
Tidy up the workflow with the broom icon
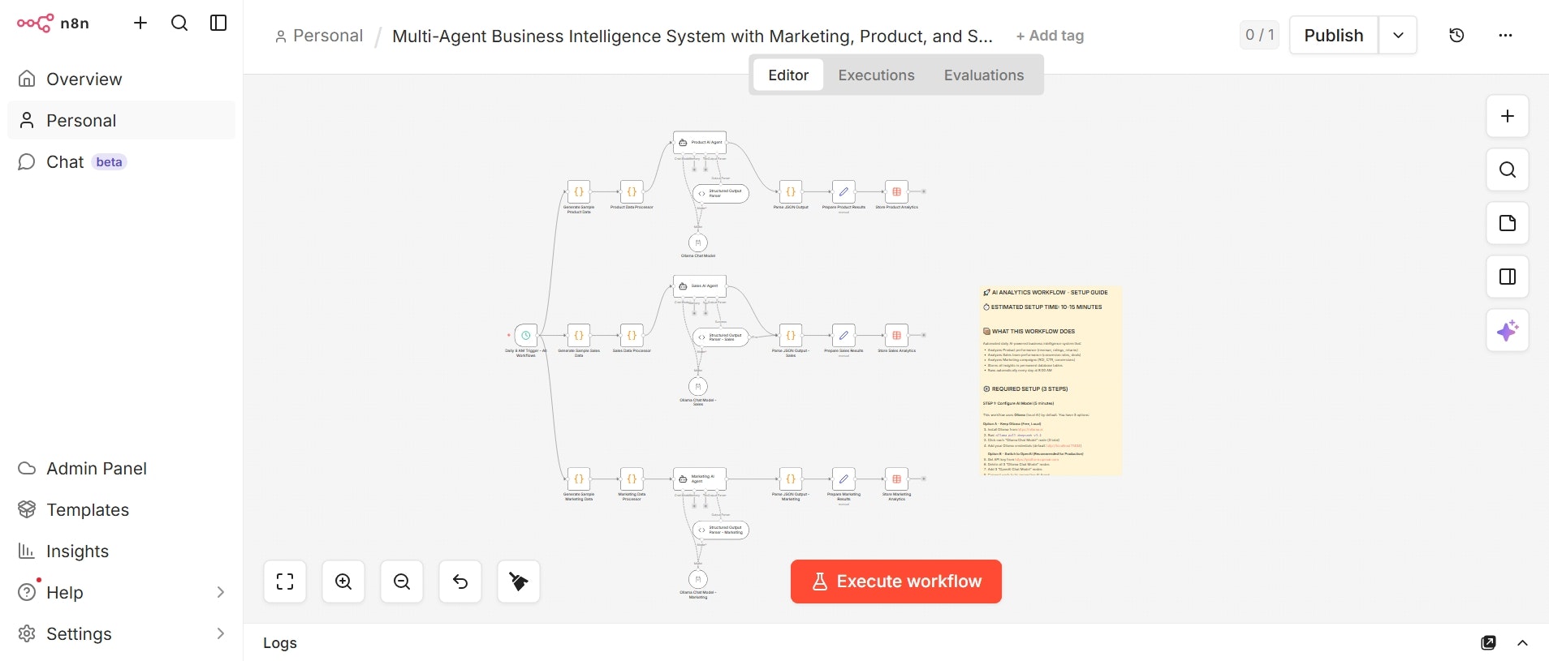[518, 582]
